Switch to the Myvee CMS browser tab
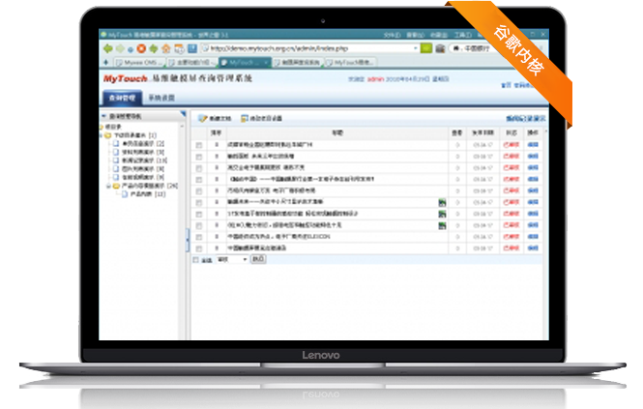Viewport: 643px width, 409px height. coord(139,62)
